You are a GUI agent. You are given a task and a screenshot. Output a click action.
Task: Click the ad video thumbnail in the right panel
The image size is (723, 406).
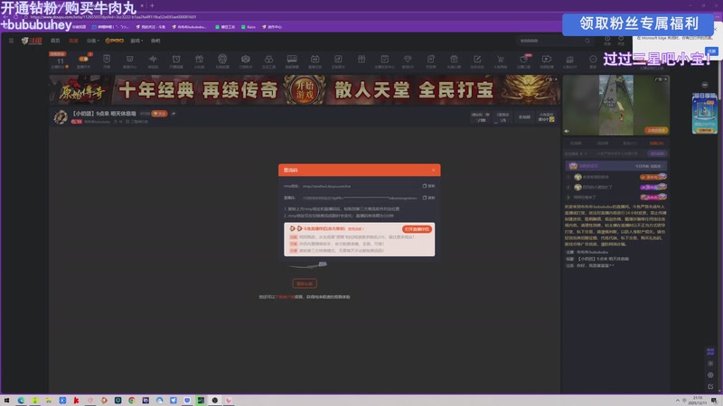(615, 105)
